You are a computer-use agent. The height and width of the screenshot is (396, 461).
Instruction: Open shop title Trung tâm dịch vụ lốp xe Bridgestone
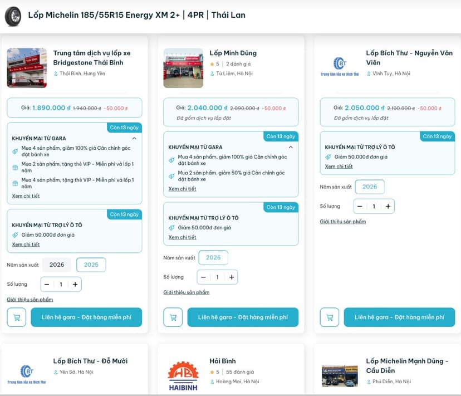pos(92,58)
